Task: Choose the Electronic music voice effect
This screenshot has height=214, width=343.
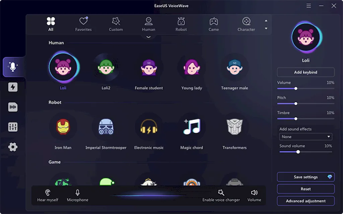Action: pos(149,127)
